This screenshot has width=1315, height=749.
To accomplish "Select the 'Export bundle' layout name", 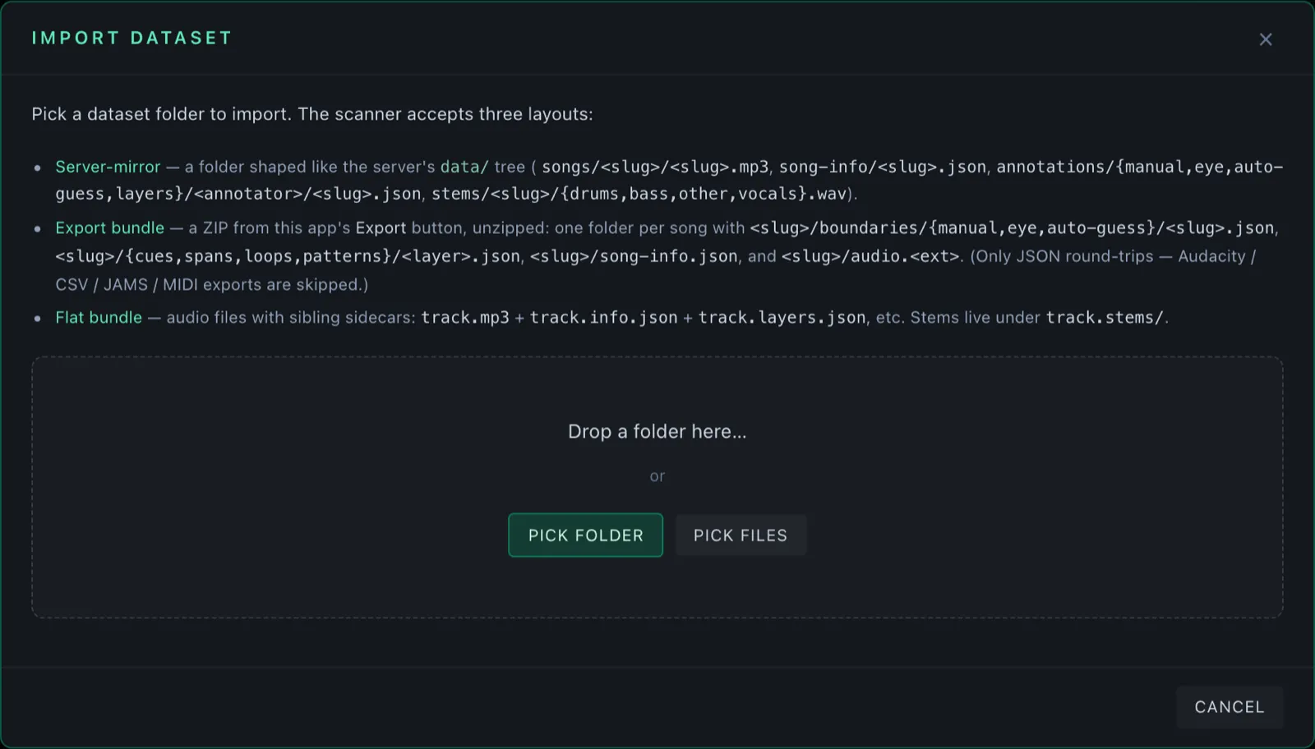I will 109,227.
